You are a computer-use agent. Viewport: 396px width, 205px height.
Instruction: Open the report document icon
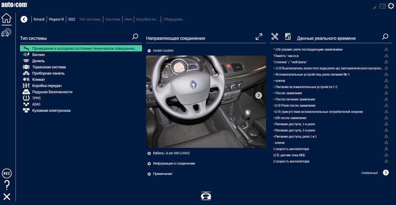click(x=288, y=36)
